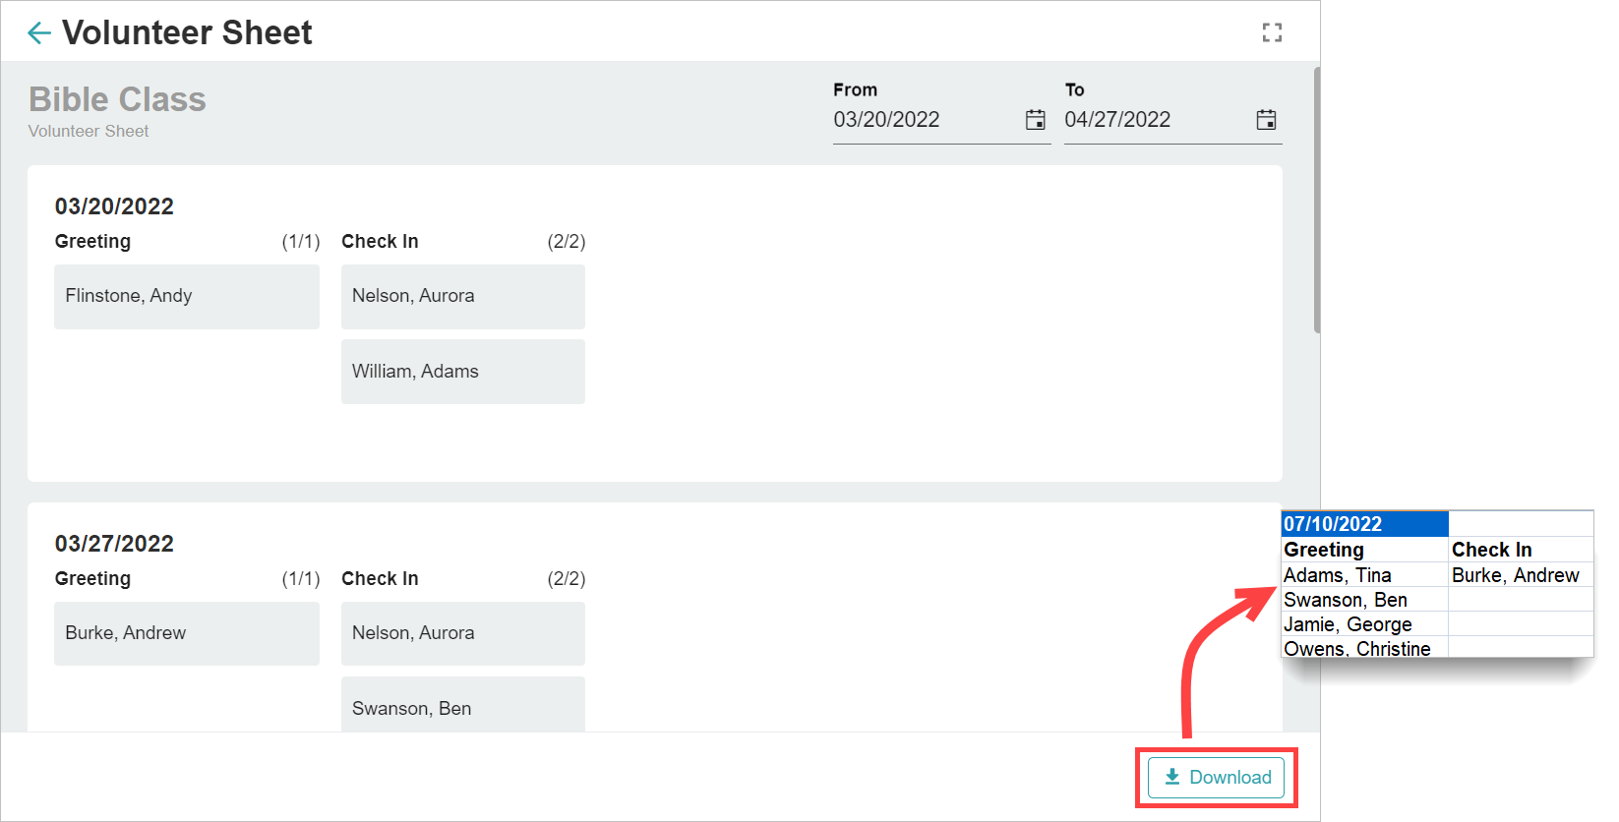This screenshot has width=1619, height=822.
Task: Select Nelson, Aurora under 03/20/2022 Check In
Action: (x=463, y=296)
